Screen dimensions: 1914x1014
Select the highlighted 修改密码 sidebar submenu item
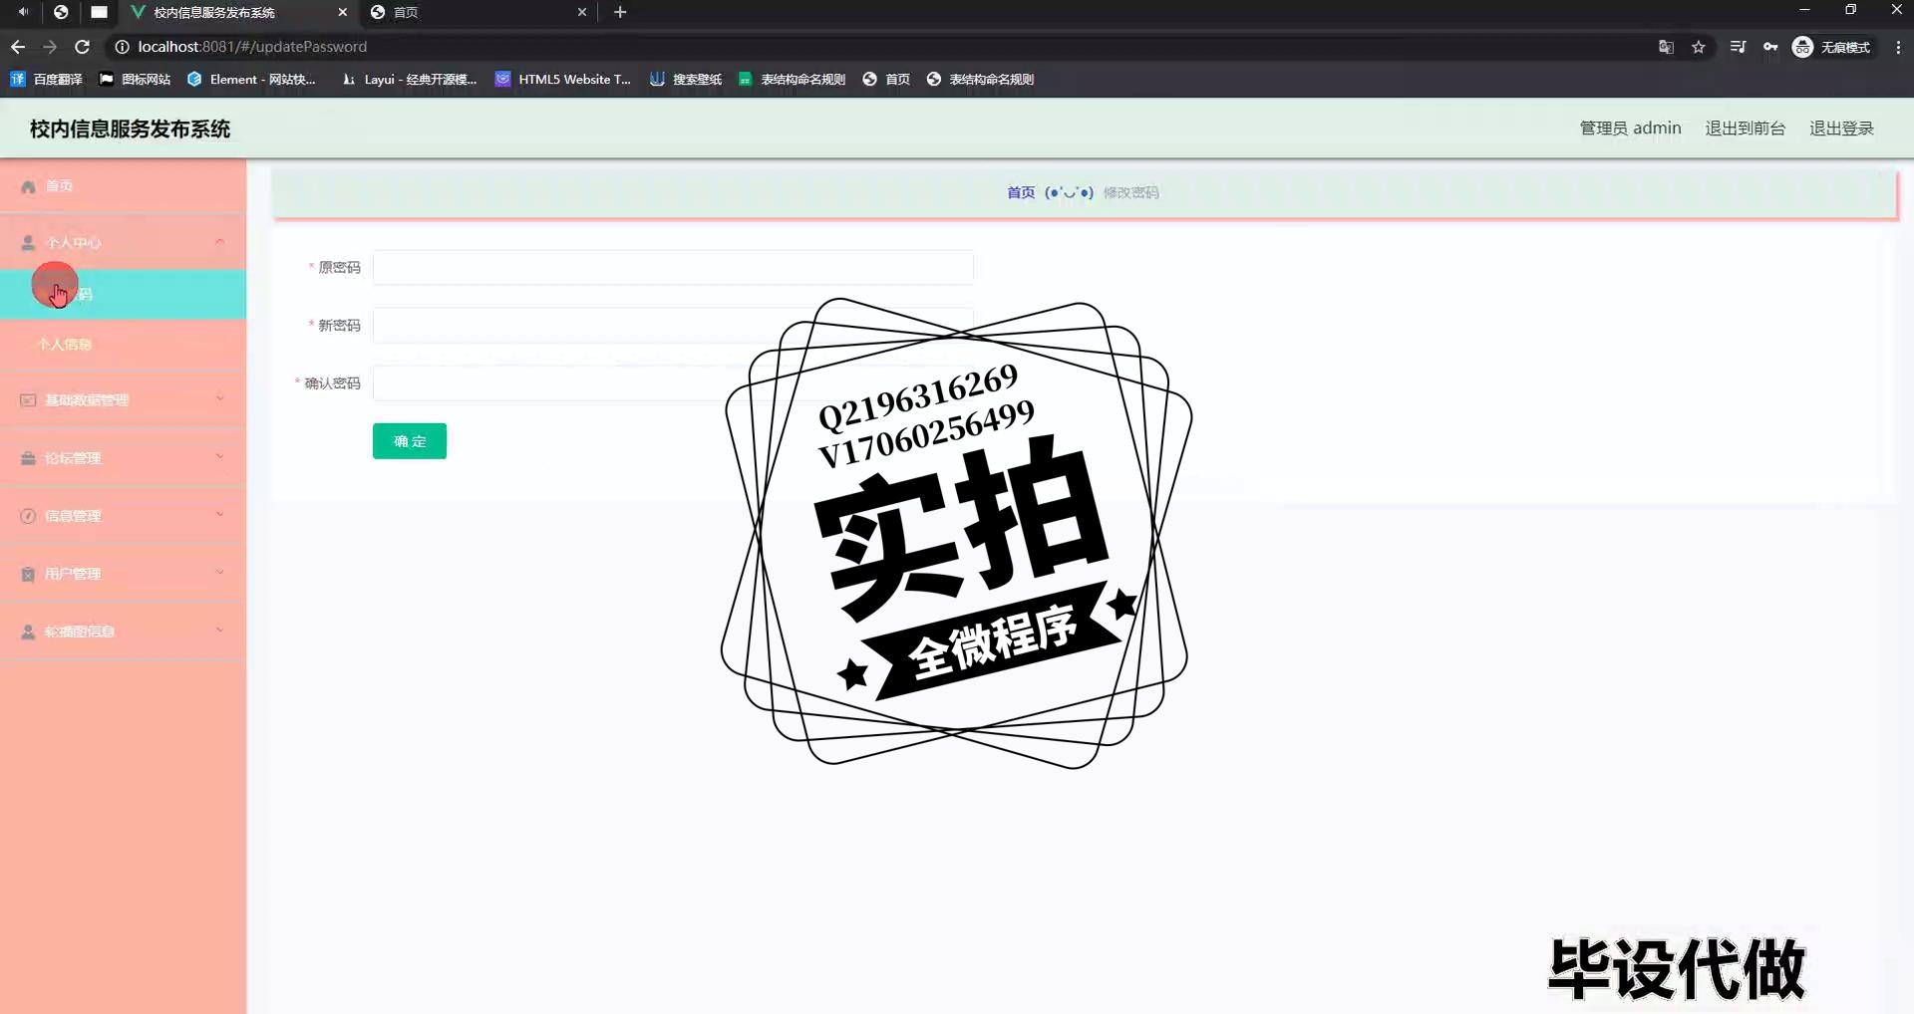tap(123, 294)
